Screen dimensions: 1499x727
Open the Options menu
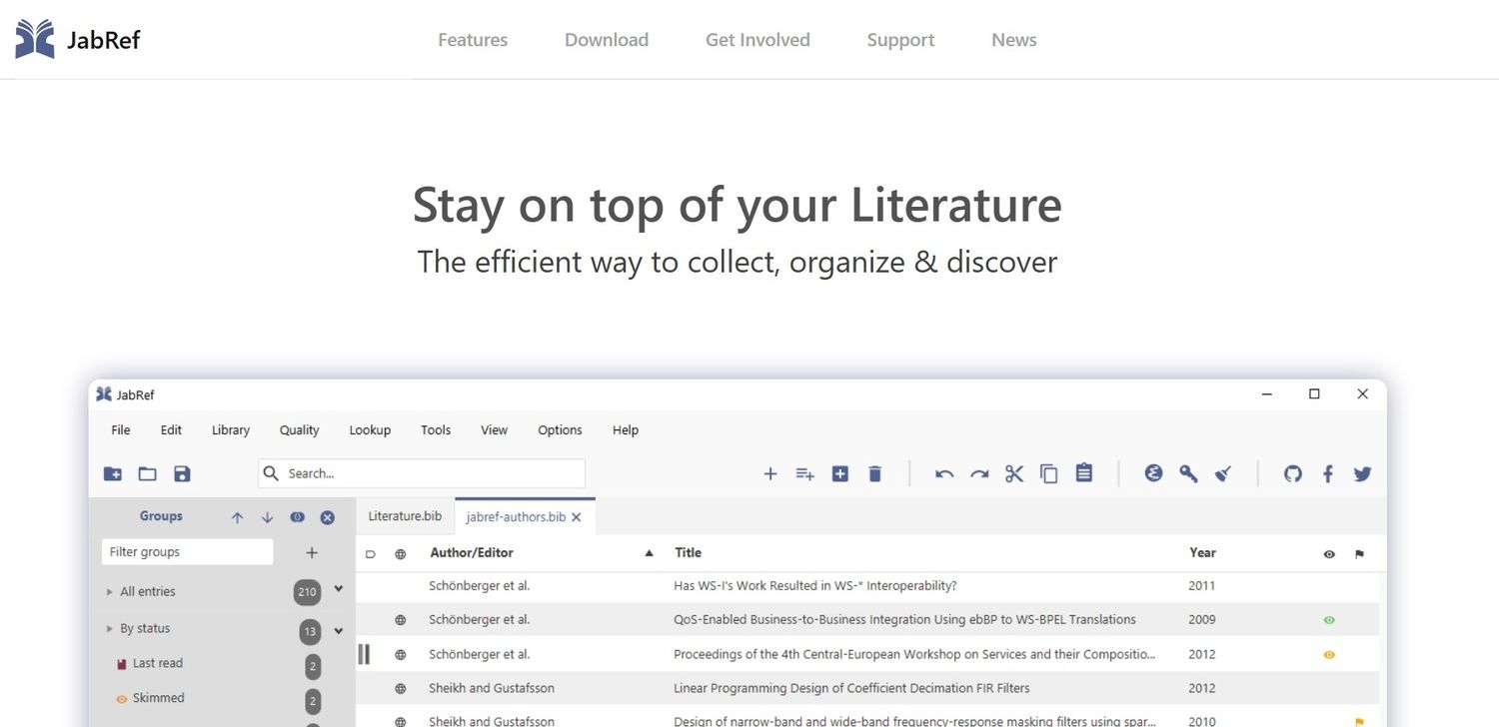[x=560, y=430]
